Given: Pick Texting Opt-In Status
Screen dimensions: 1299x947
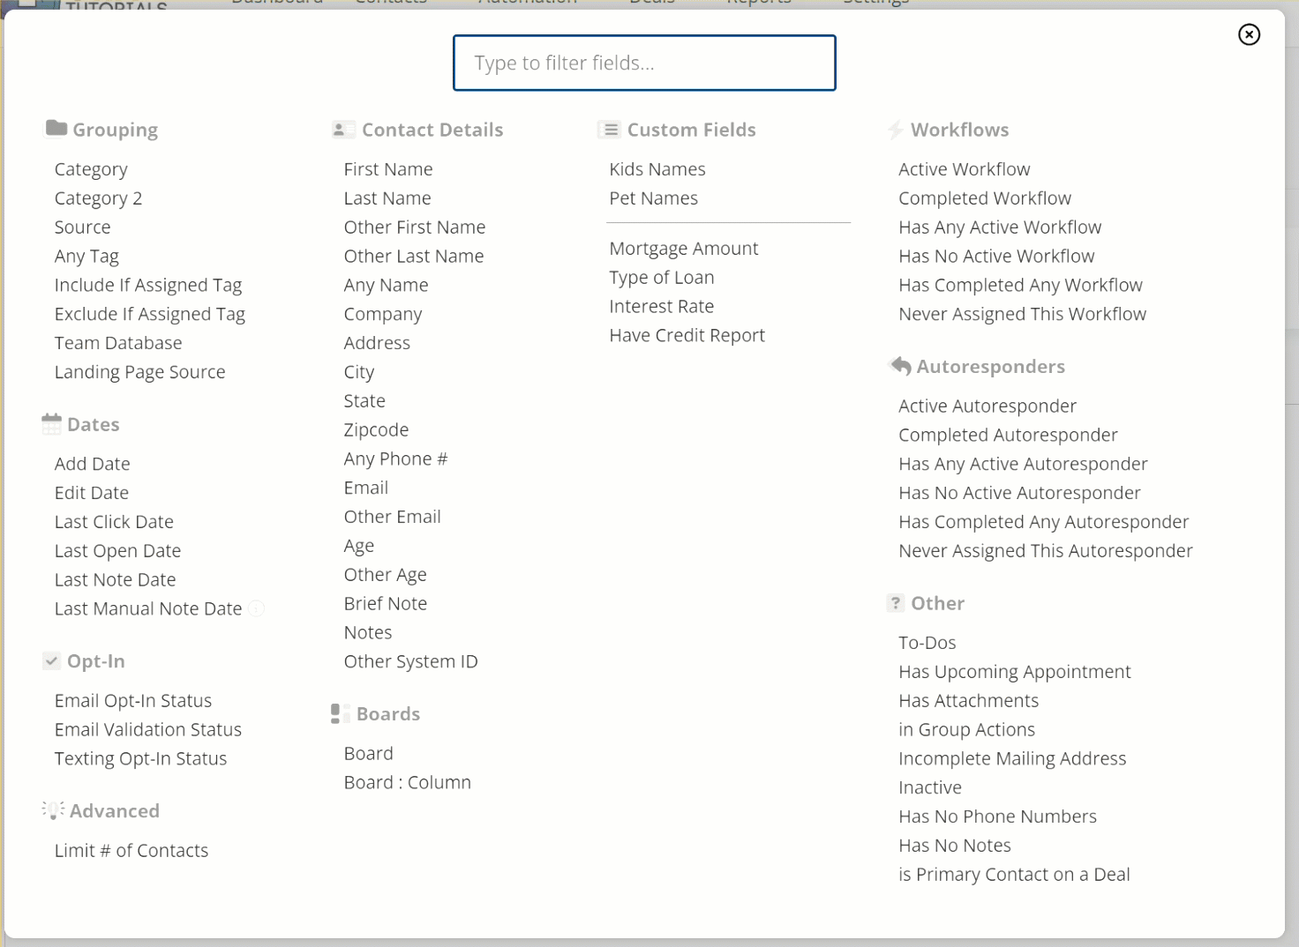Looking at the screenshot, I should click(141, 759).
